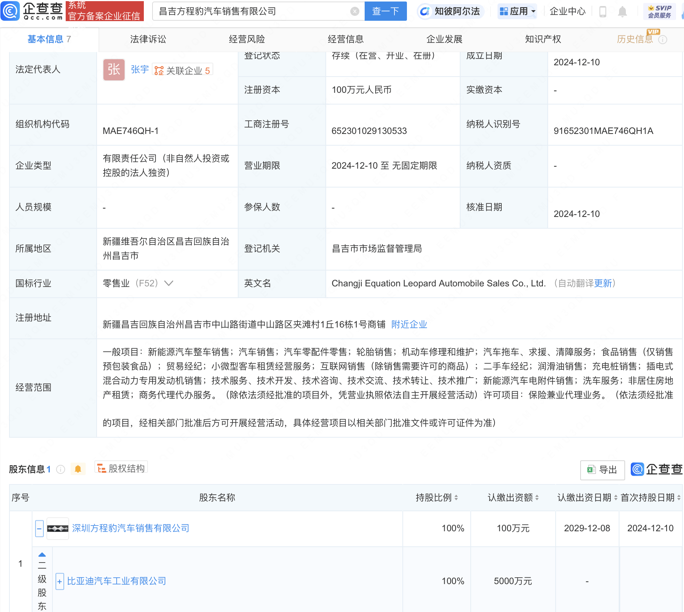Open legal representative 张宇 link
The width and height of the screenshot is (684, 612).
click(140, 69)
